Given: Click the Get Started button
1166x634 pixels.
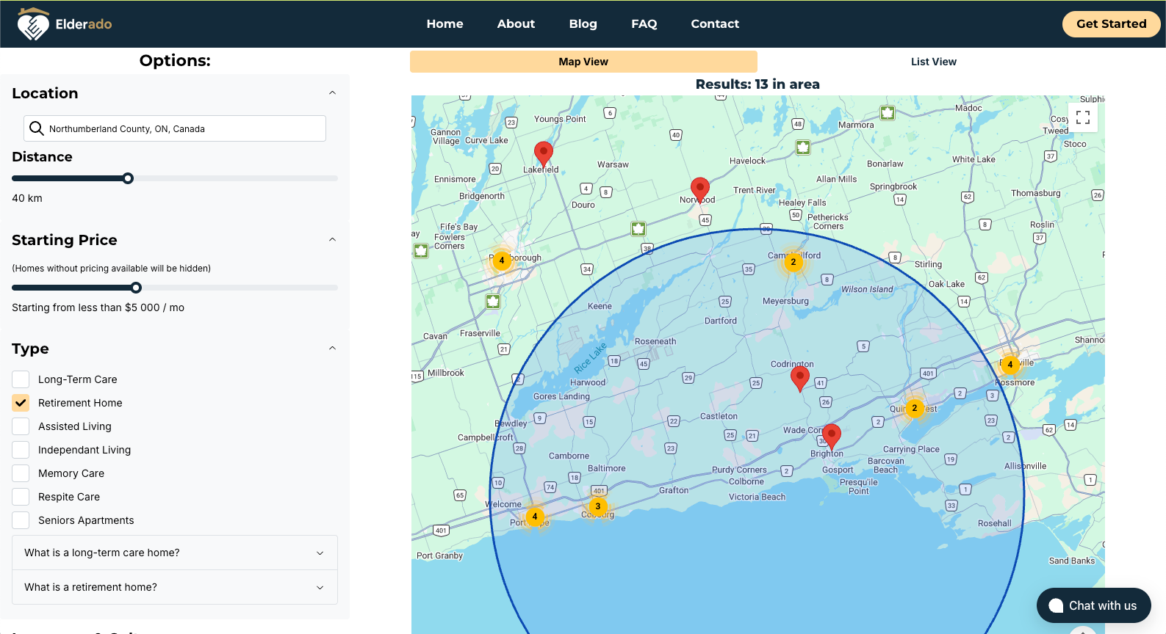Looking at the screenshot, I should [1112, 23].
